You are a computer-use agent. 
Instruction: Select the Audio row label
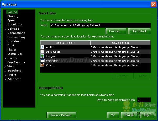pos(50,47)
